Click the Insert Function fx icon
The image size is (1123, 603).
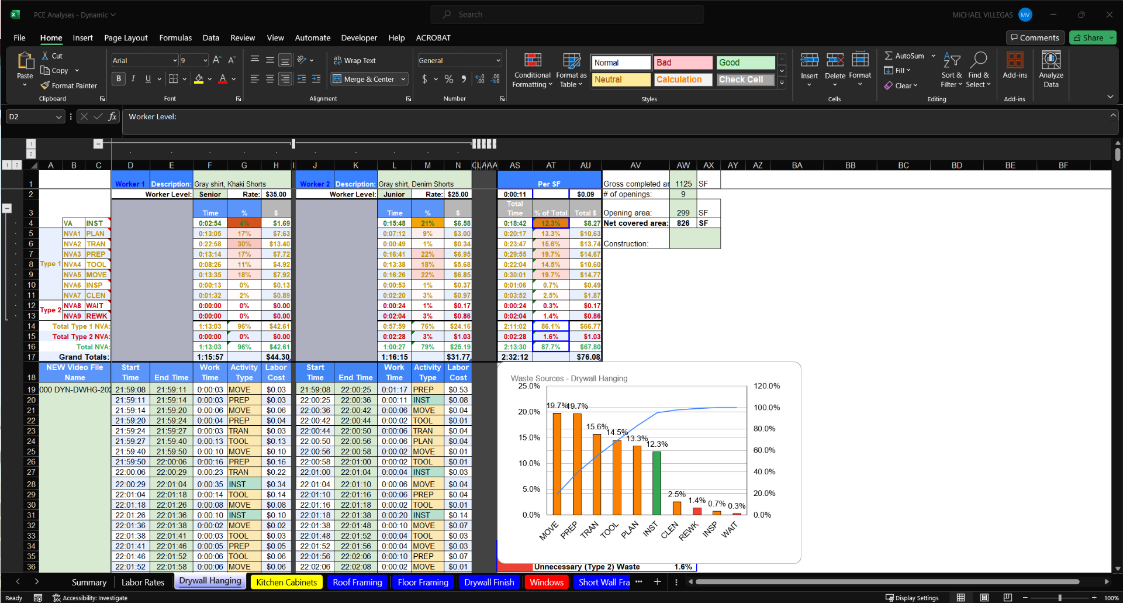(x=113, y=116)
